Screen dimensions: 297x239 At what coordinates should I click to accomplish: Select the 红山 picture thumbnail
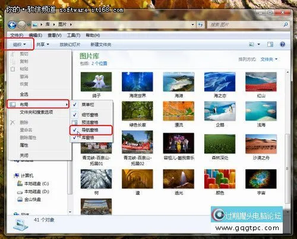click(261, 81)
